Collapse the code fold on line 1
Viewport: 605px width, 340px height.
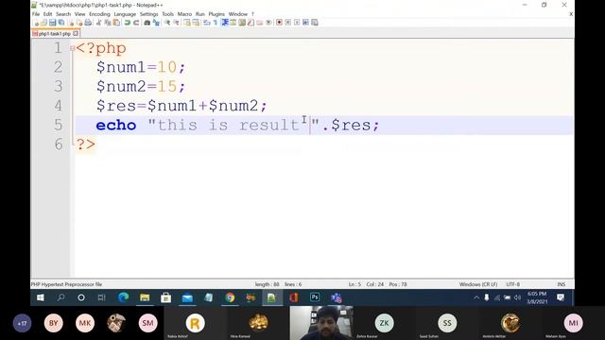72,48
